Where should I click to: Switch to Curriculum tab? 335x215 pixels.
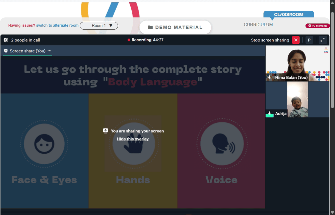[258, 25]
